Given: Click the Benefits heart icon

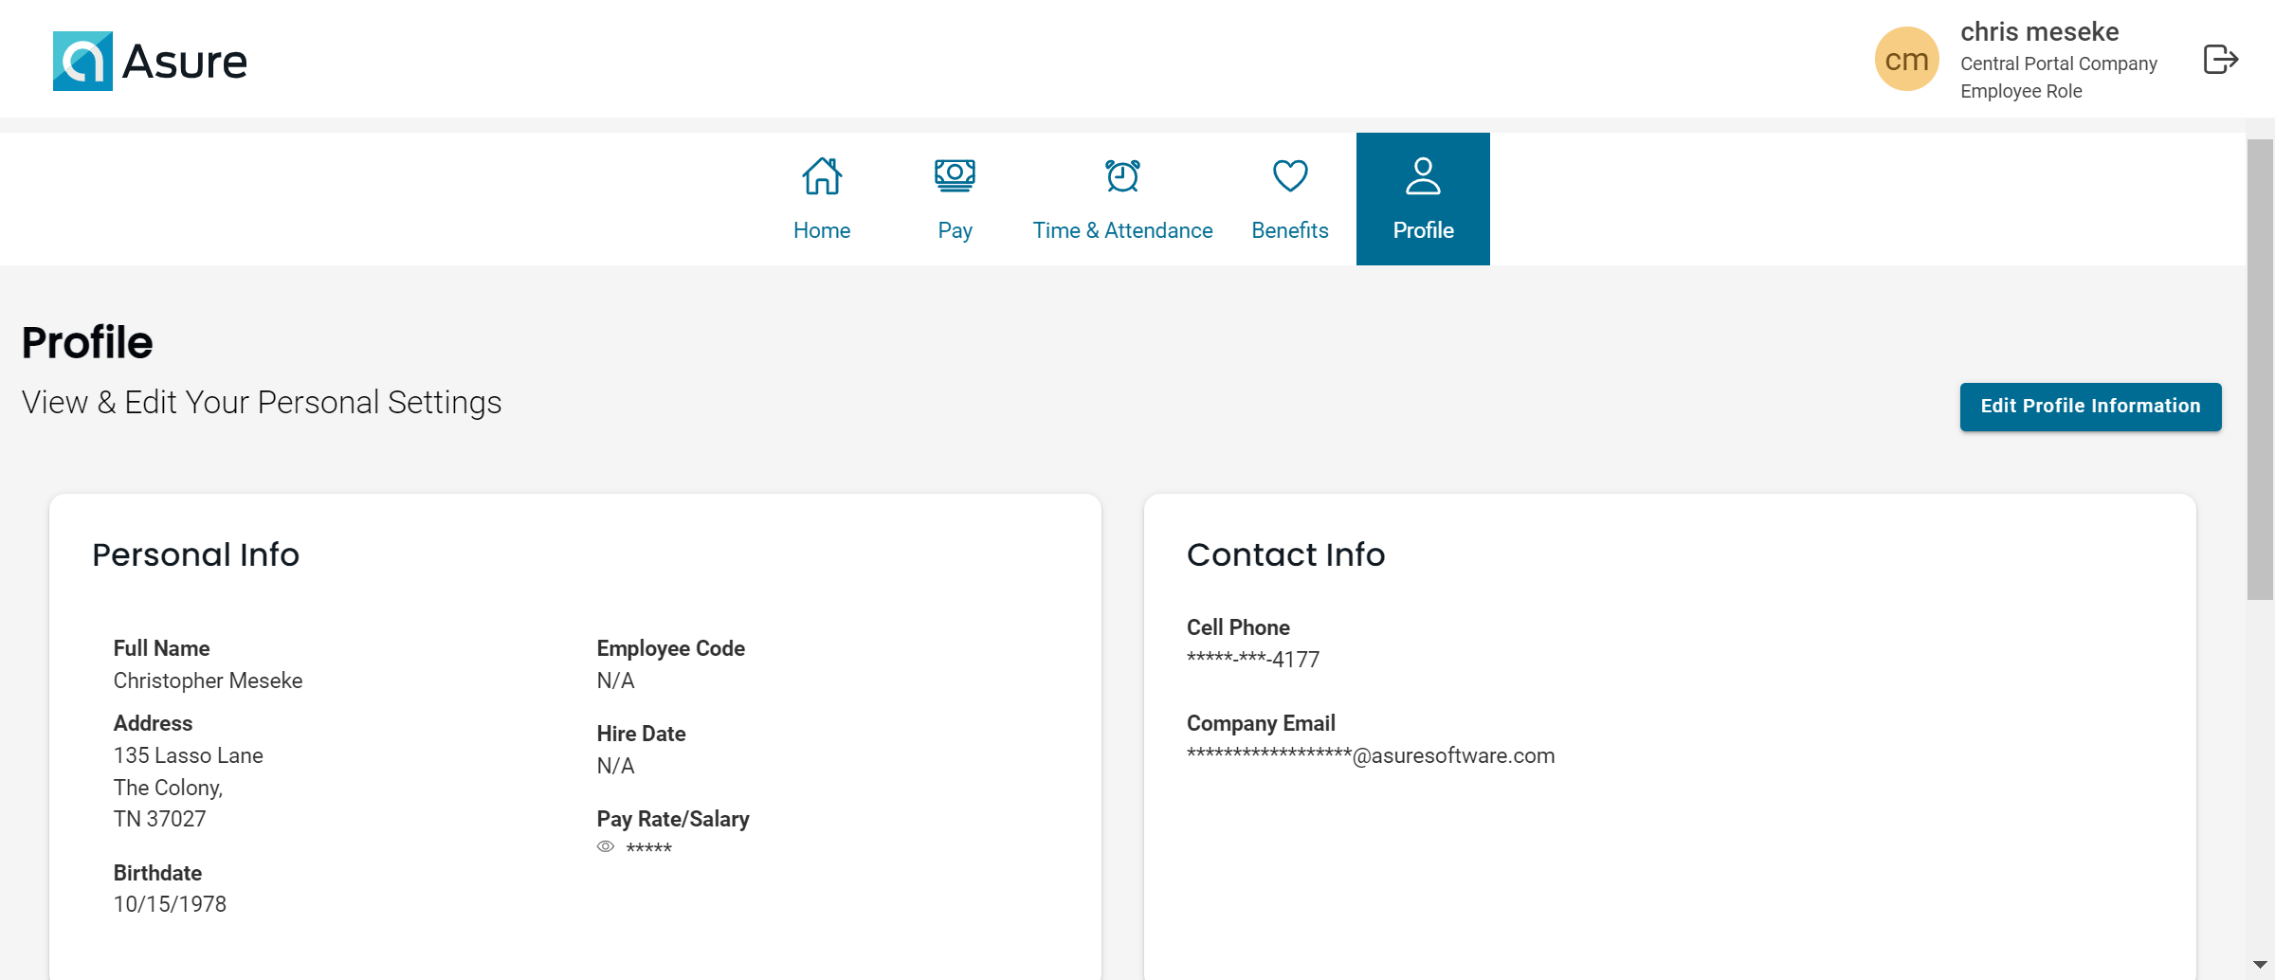Looking at the screenshot, I should pos(1290,175).
